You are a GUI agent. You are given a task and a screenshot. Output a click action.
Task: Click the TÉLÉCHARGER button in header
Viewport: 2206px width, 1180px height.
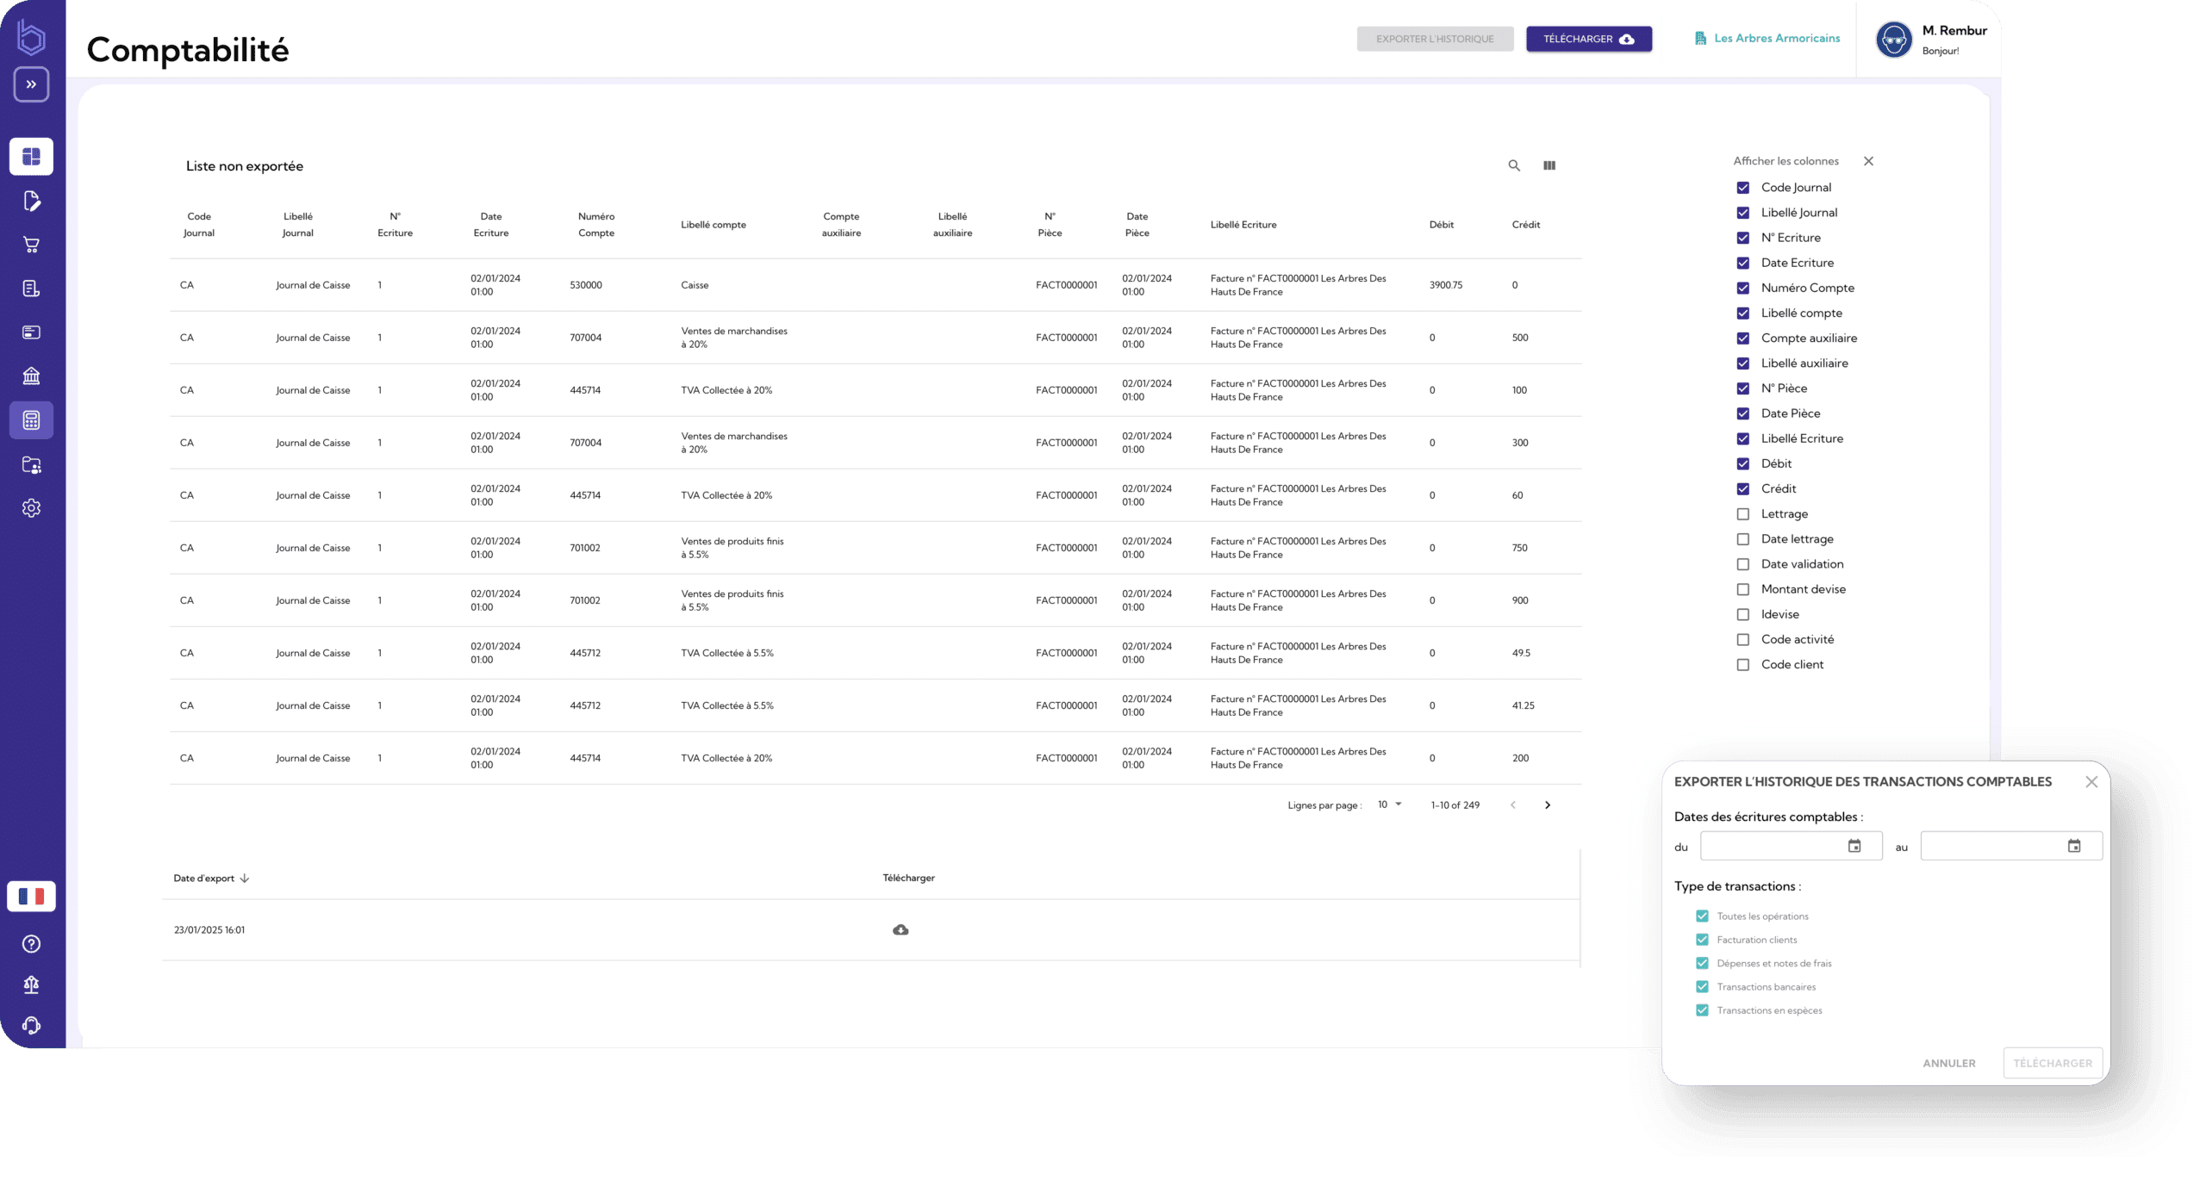pos(1588,39)
